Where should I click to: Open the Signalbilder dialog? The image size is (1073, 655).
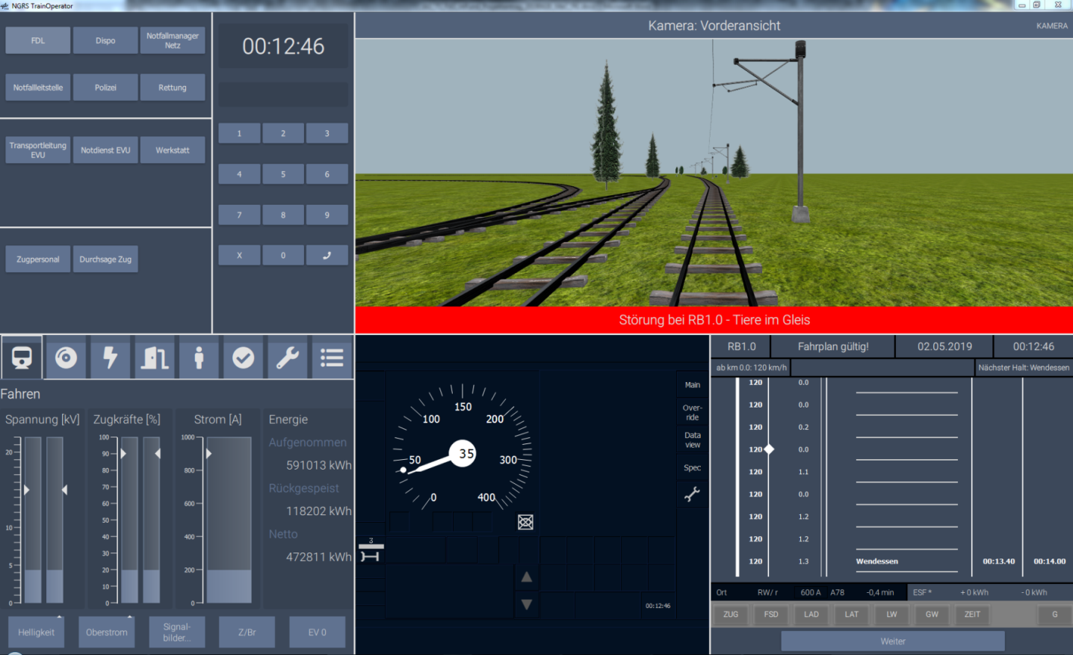click(x=176, y=632)
